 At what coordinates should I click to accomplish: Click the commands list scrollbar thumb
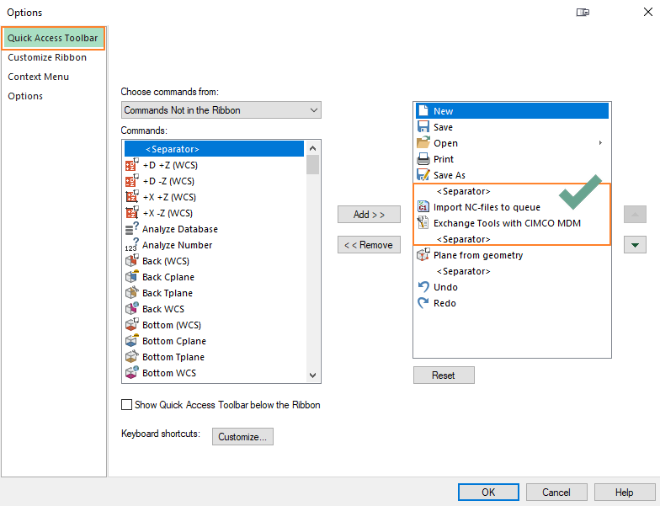(x=312, y=165)
